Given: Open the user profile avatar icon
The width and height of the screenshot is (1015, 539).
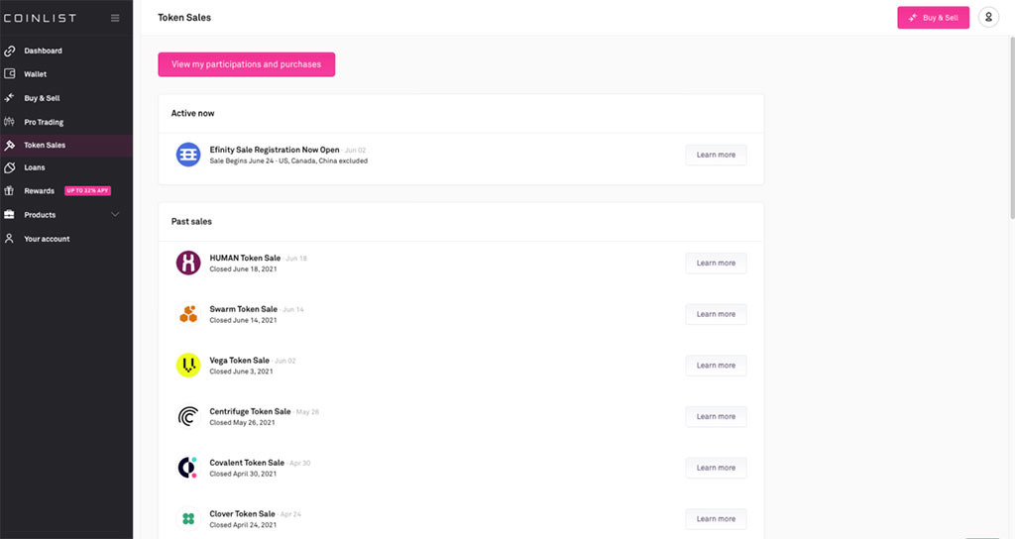Looking at the screenshot, I should tap(988, 18).
